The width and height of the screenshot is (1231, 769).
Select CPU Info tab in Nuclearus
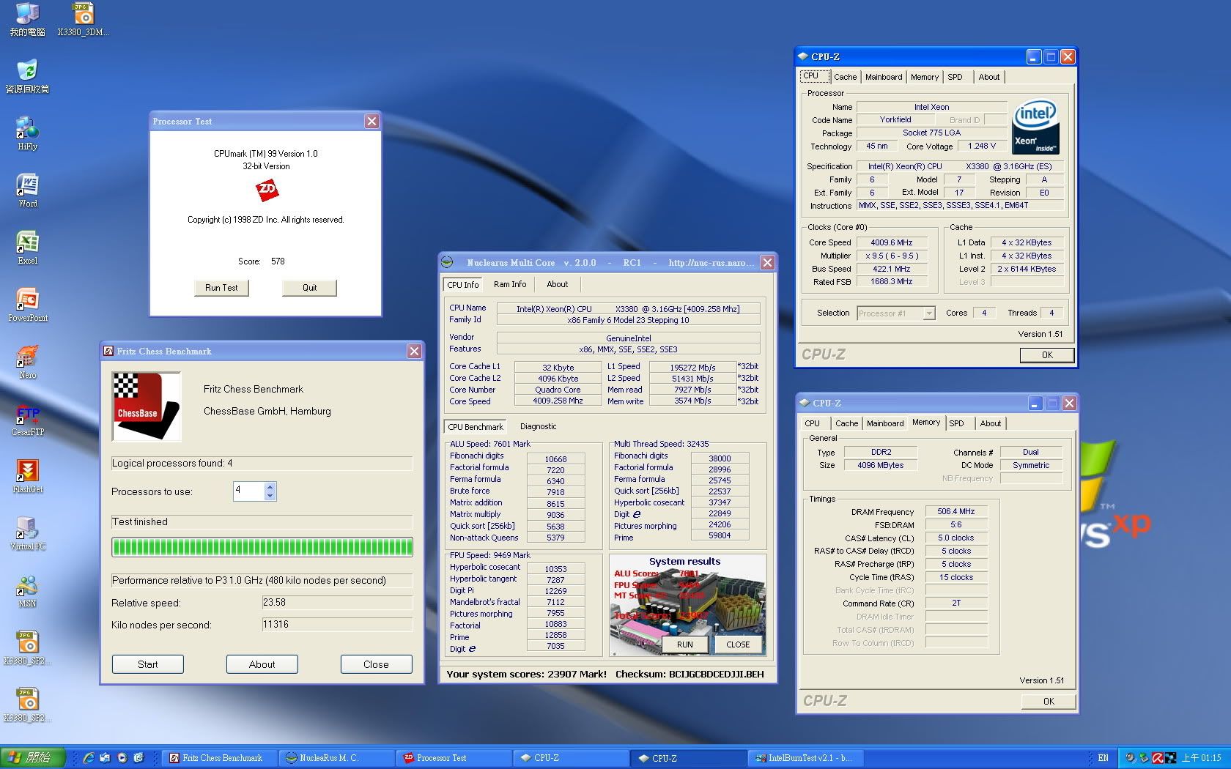463,285
